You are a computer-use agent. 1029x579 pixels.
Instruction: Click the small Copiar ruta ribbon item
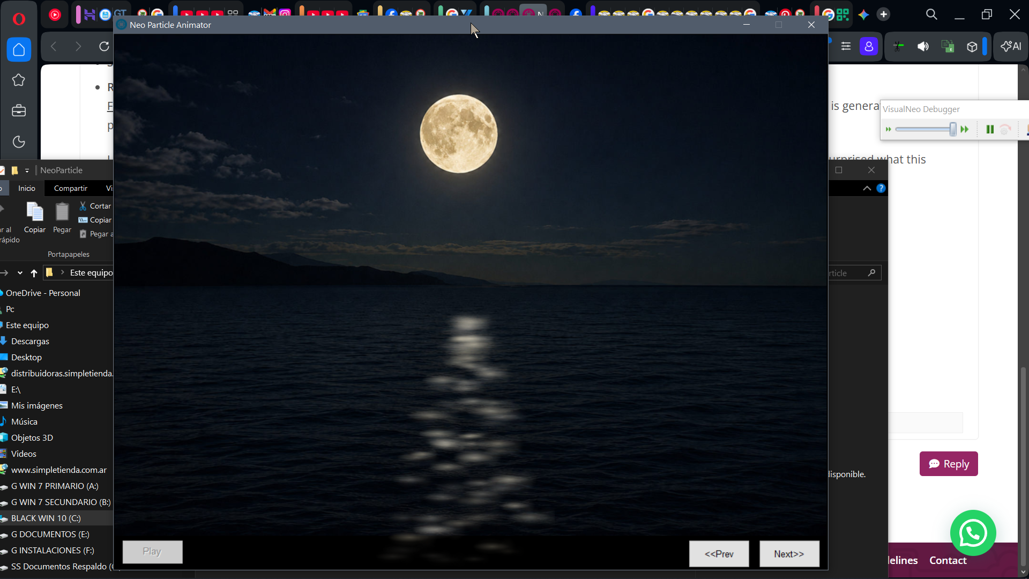(95, 220)
